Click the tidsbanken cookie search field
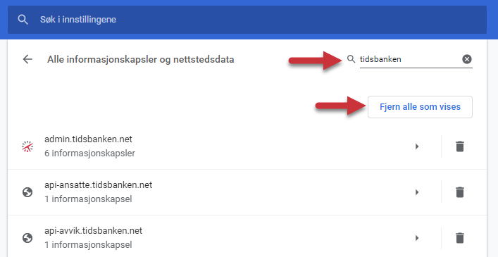Screen dimensions: 498x257 click(x=410, y=59)
